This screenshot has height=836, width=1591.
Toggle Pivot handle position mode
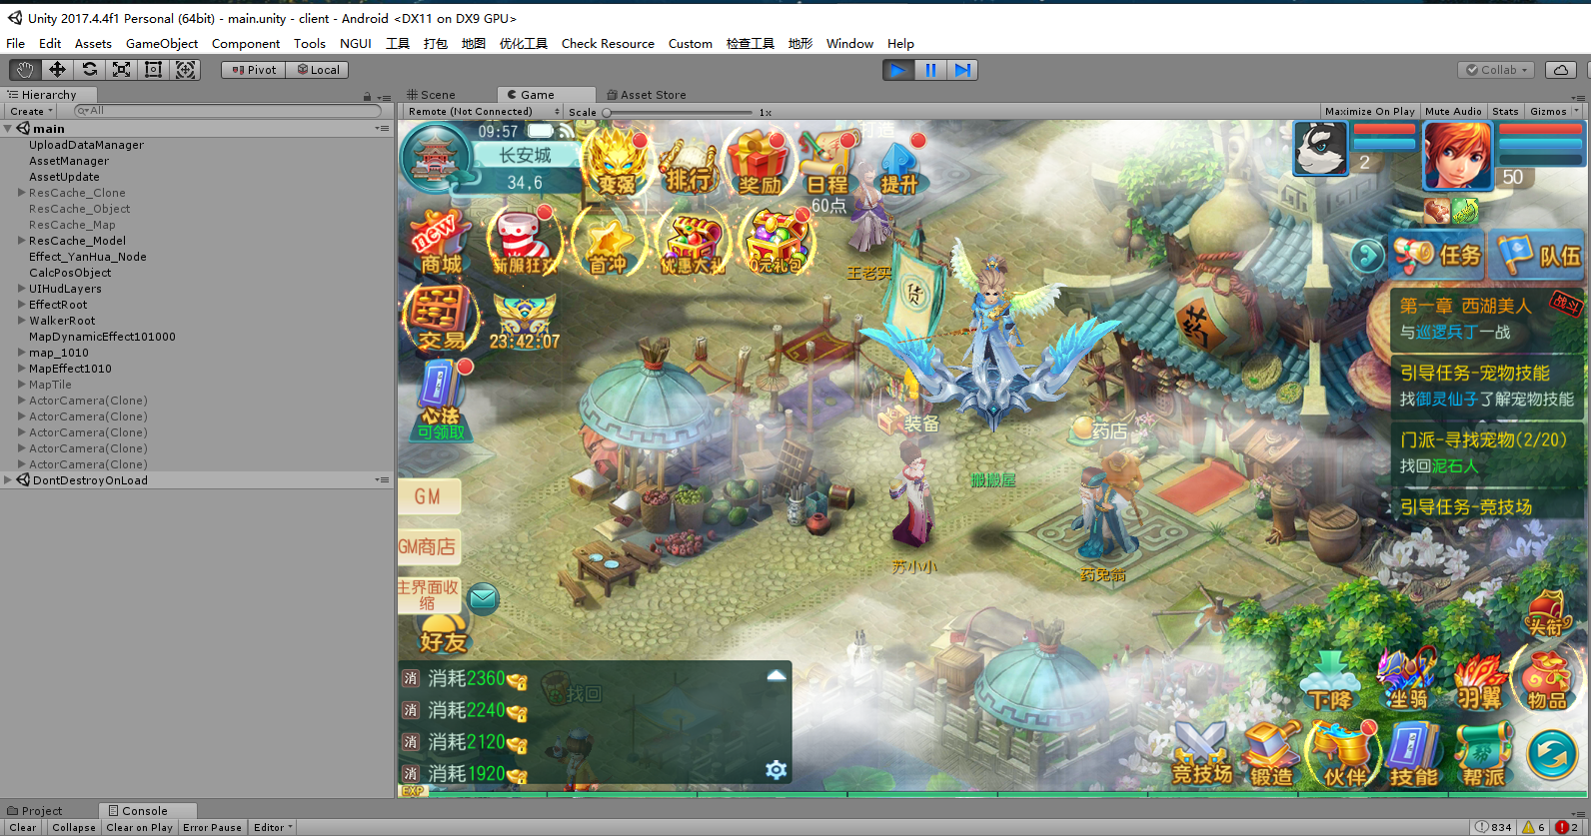click(x=254, y=70)
